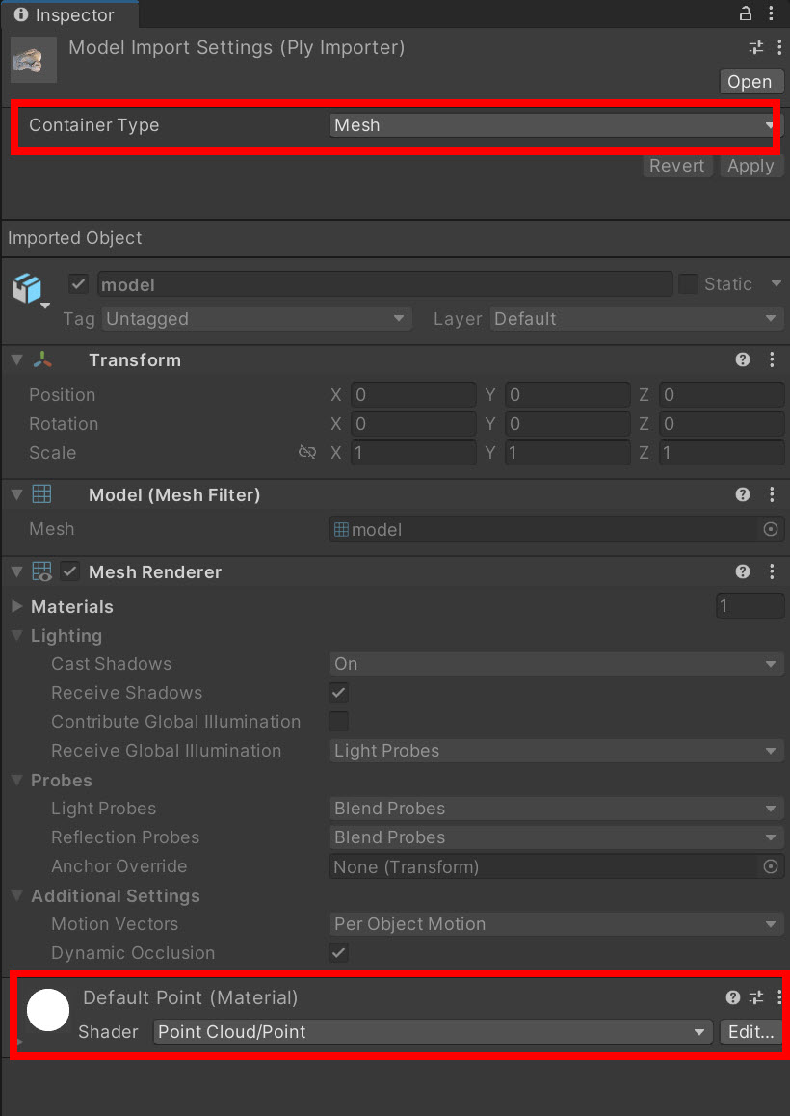Open the Mesh Renderer options menu dots
The height and width of the screenshot is (1116, 790).
pyautogui.click(x=772, y=571)
